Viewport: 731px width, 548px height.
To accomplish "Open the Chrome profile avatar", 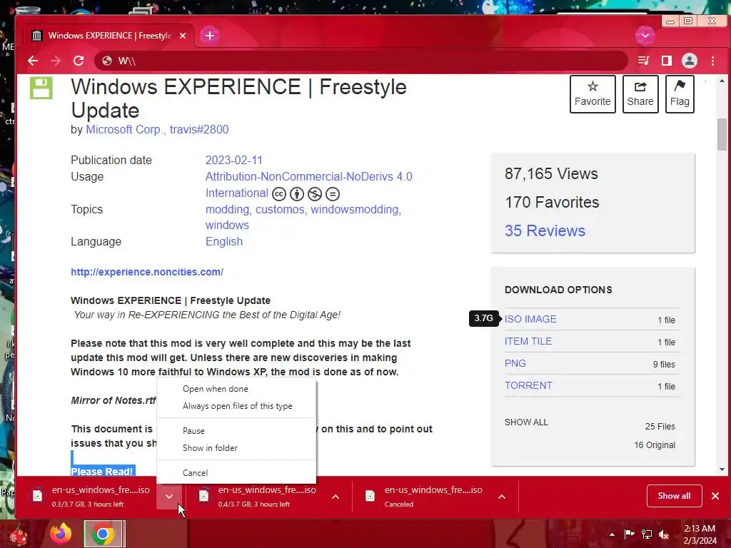I will [690, 61].
